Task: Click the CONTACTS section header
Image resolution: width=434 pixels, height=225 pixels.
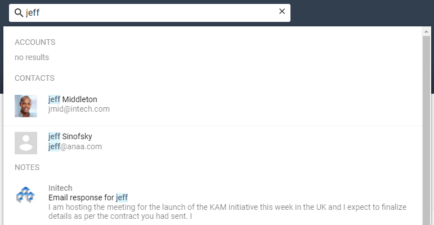Action: tap(34, 78)
